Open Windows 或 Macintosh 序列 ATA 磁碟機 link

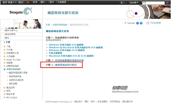(76, 48)
